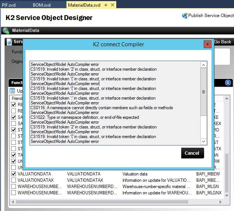
Task: Check the first WAREHOUSENUMBE... checkbox (BAPI_MLGN)
Action: point(14,187)
